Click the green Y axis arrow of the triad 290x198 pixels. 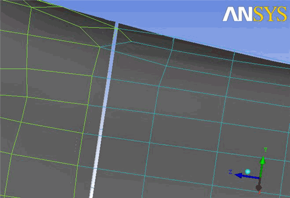pyautogui.click(x=262, y=167)
